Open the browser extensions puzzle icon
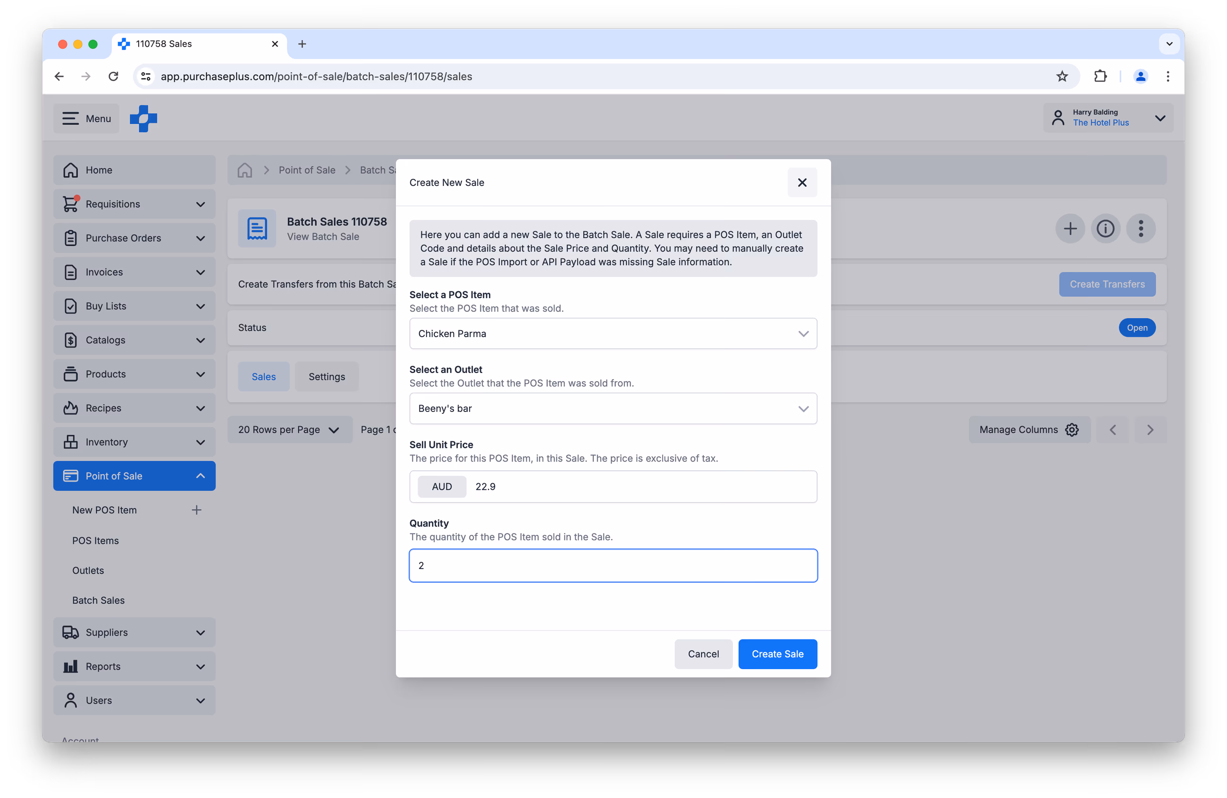 point(1100,76)
